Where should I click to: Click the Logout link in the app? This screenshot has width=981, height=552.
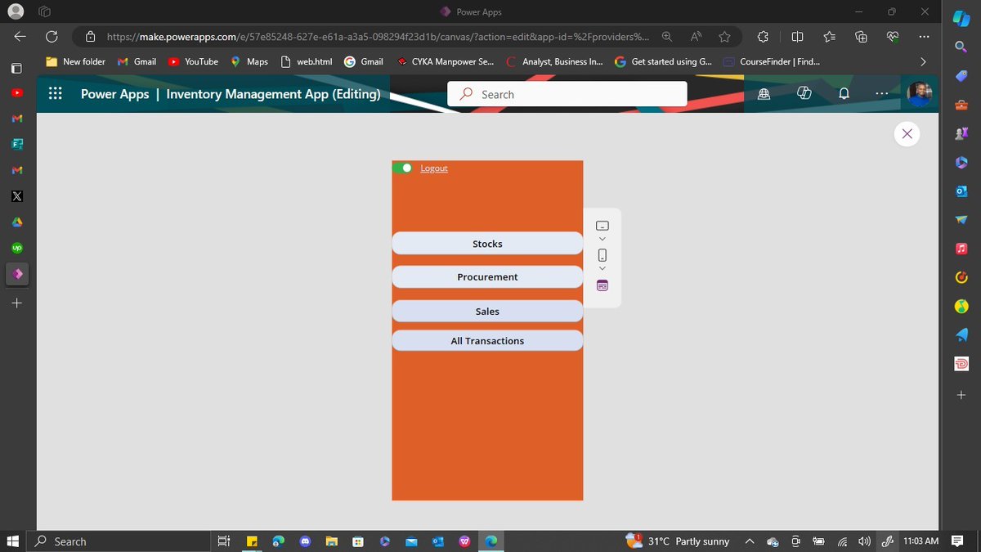tap(434, 168)
